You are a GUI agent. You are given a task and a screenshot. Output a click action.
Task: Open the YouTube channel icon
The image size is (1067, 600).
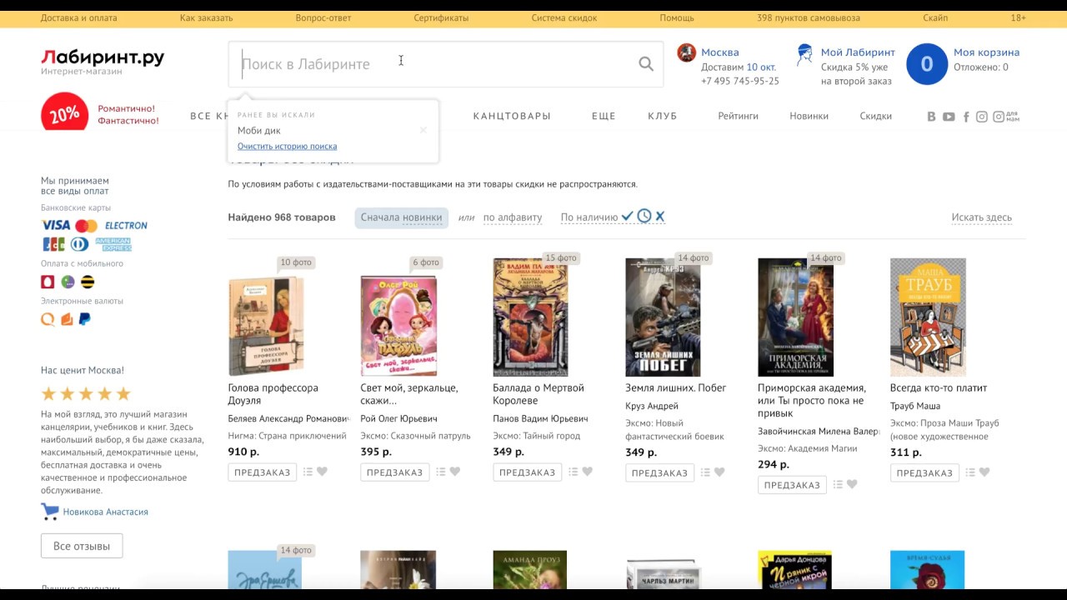coord(949,117)
